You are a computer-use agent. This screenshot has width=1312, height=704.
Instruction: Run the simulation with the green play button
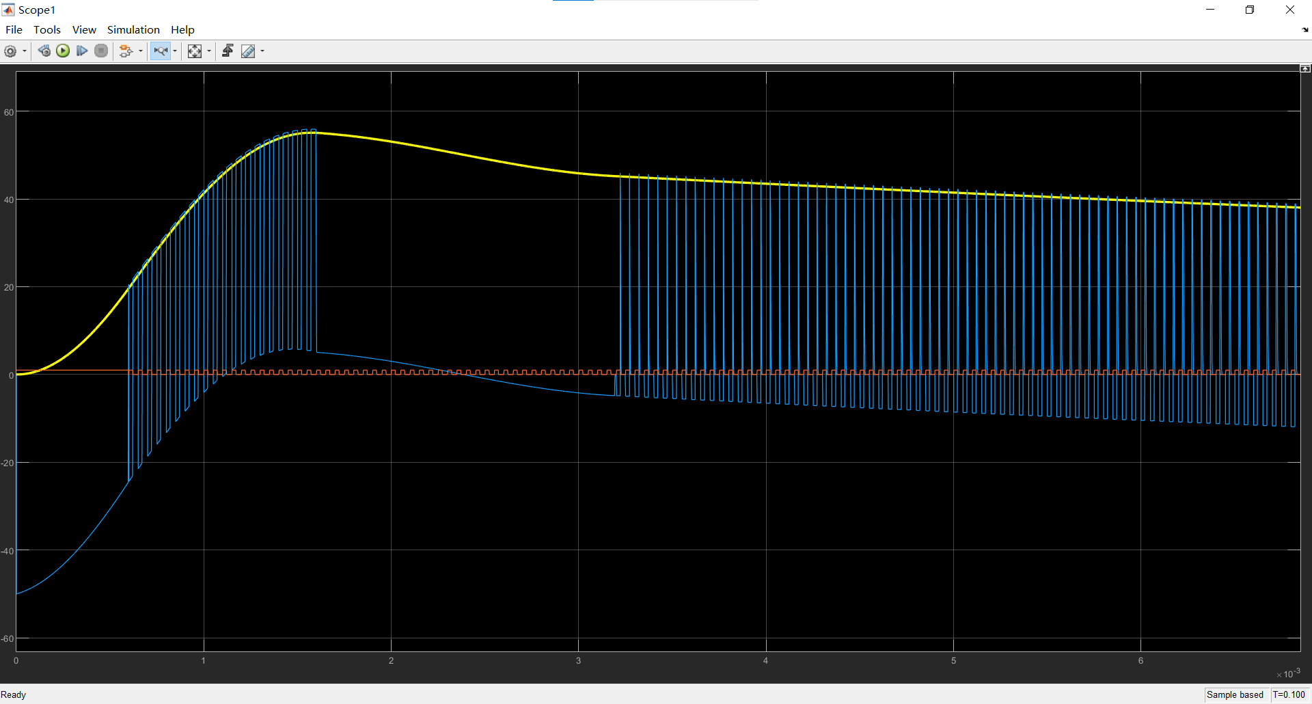(x=63, y=51)
